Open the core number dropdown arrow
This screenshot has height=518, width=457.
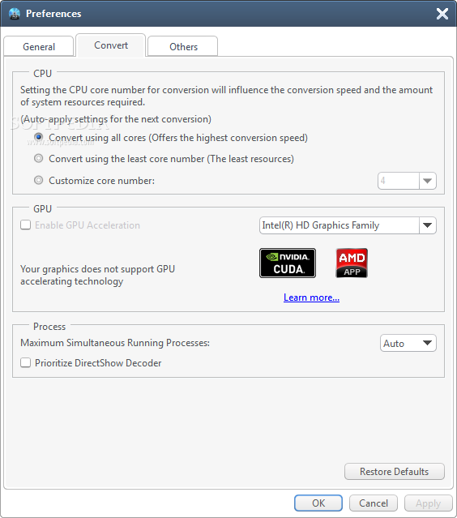click(428, 181)
